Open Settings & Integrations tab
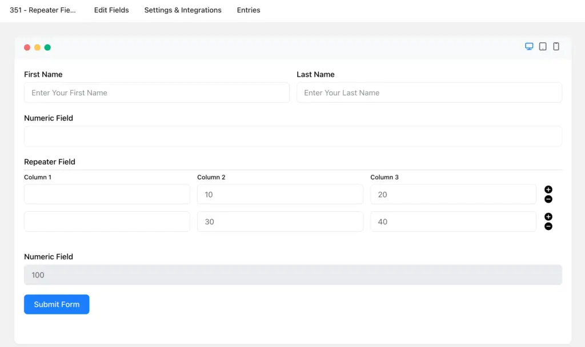The image size is (585, 347). click(183, 10)
